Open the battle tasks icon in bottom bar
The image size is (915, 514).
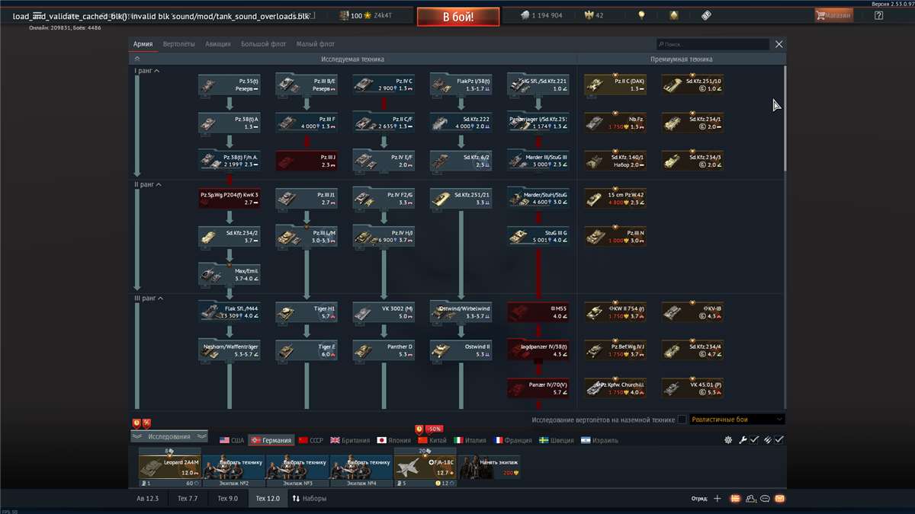[x=734, y=498]
